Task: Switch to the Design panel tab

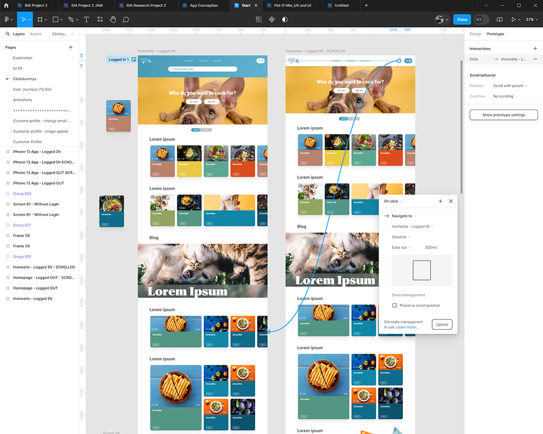Action: [x=476, y=34]
